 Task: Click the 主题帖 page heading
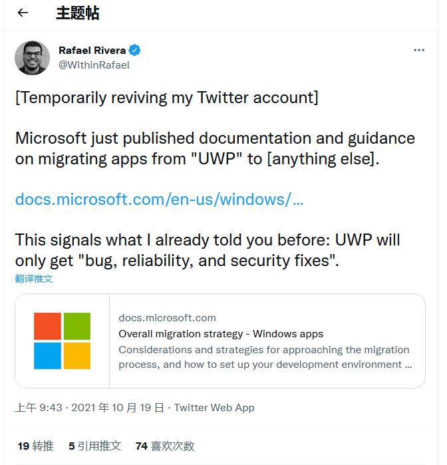[77, 13]
